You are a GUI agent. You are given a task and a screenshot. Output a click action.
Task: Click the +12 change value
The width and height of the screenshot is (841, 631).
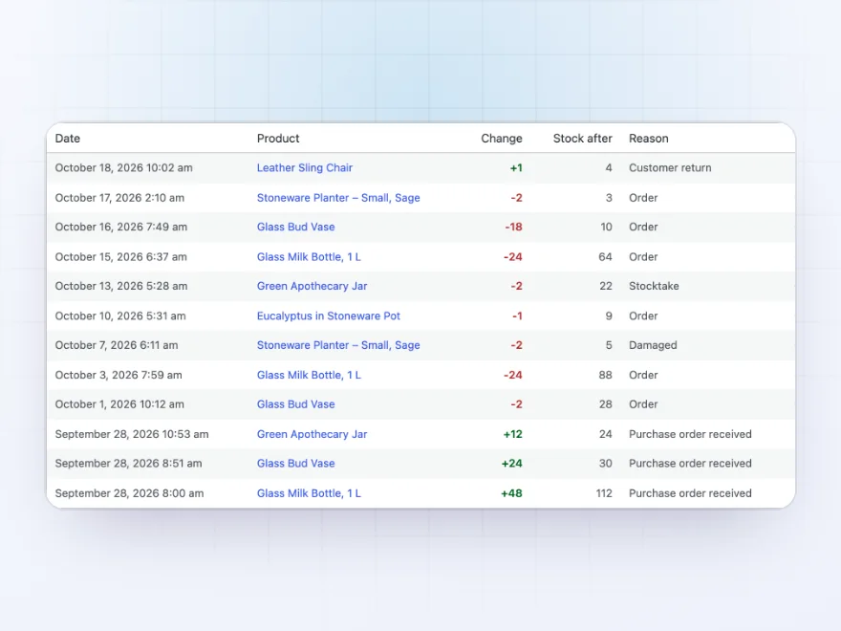(x=513, y=434)
